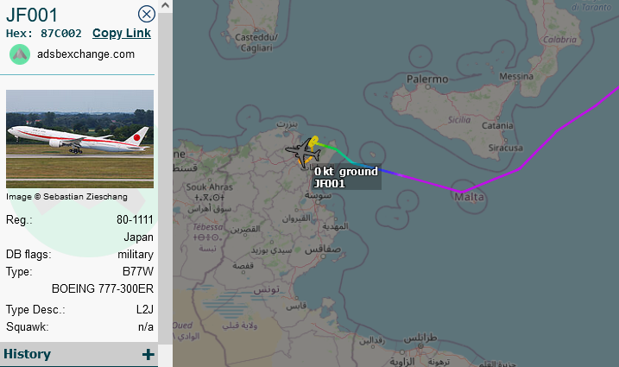The height and width of the screenshot is (367, 619).
Task: Click the Copy Link hyperlink
Action: 122,33
